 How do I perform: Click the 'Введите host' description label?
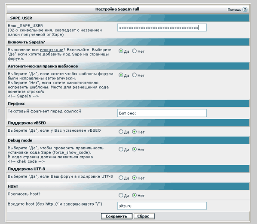coord(55,204)
